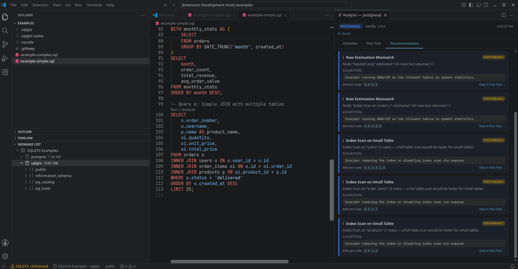518x269 pixels.
Task: Open Analysis panel more actions ellipsis
Action: point(511,15)
